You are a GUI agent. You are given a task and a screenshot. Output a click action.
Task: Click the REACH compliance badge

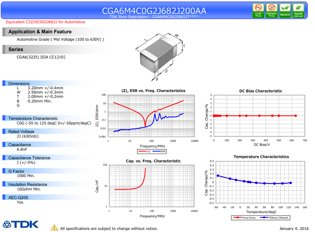(x=285, y=10)
